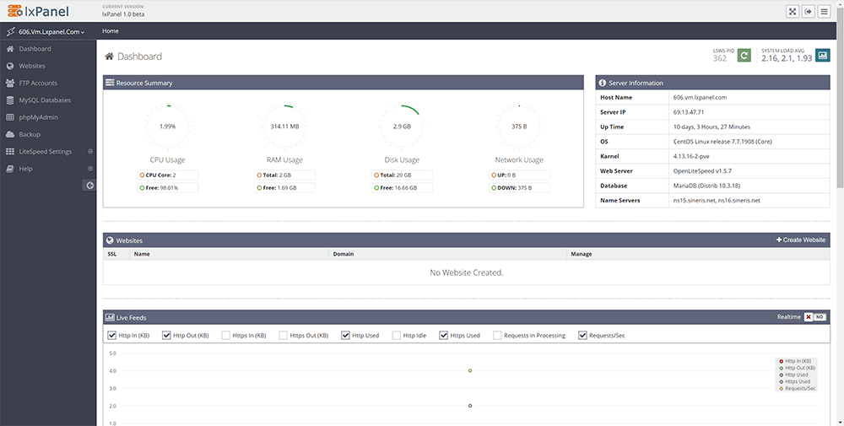Click the server bolt icon beside hostname
Image resolution: width=844 pixels, height=426 pixels.
10,32
